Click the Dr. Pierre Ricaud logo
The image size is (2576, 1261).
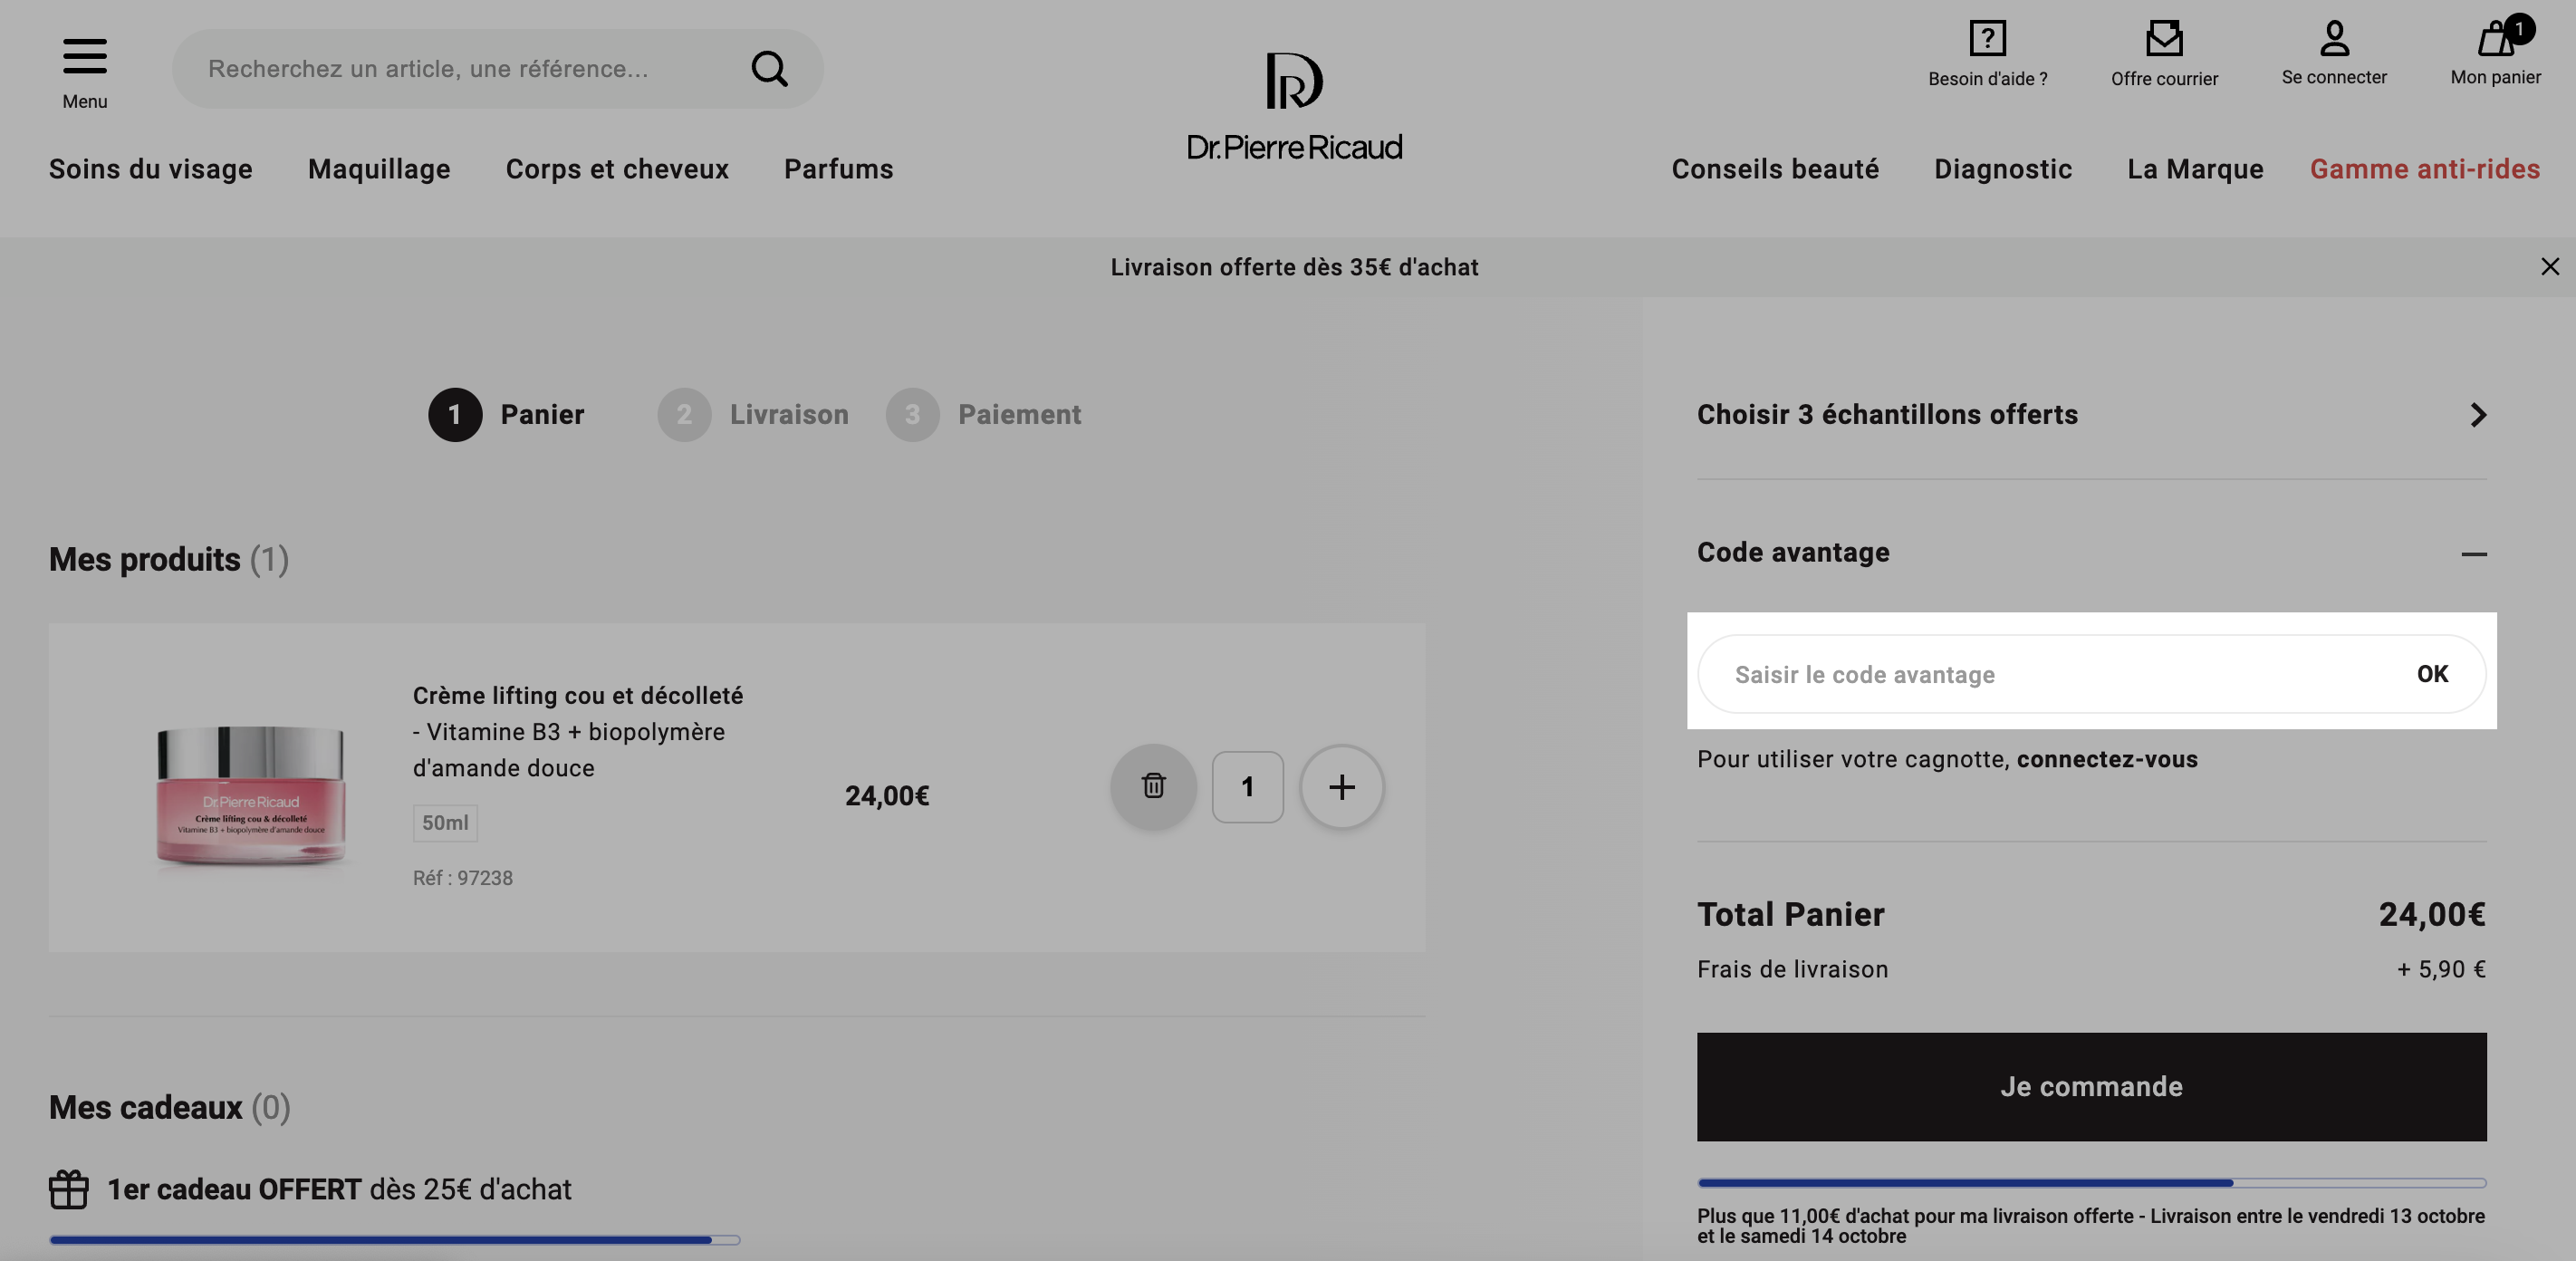1294,106
